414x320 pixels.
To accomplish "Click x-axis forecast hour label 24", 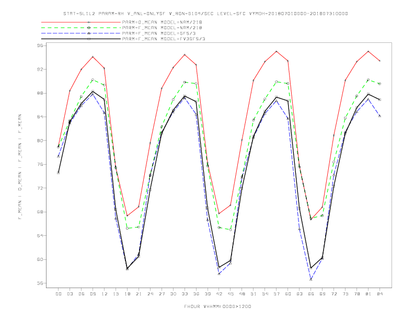I will (150, 294).
